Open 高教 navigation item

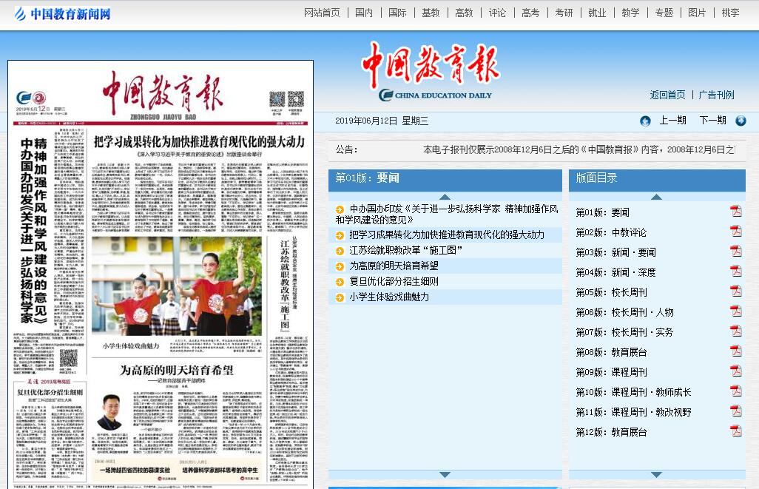(464, 13)
